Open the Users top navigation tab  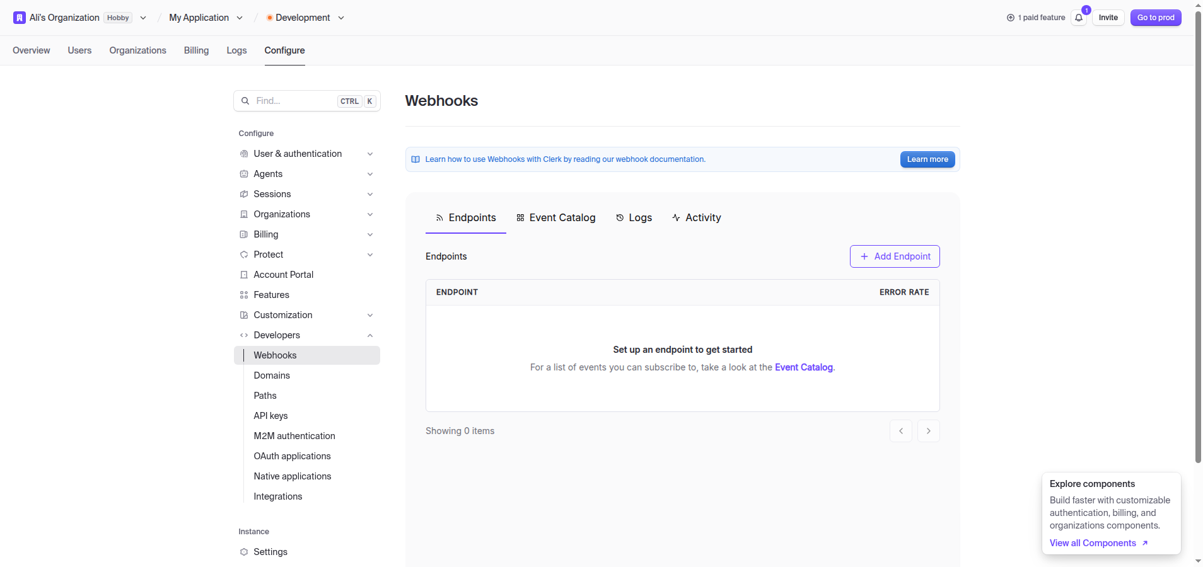[80, 50]
